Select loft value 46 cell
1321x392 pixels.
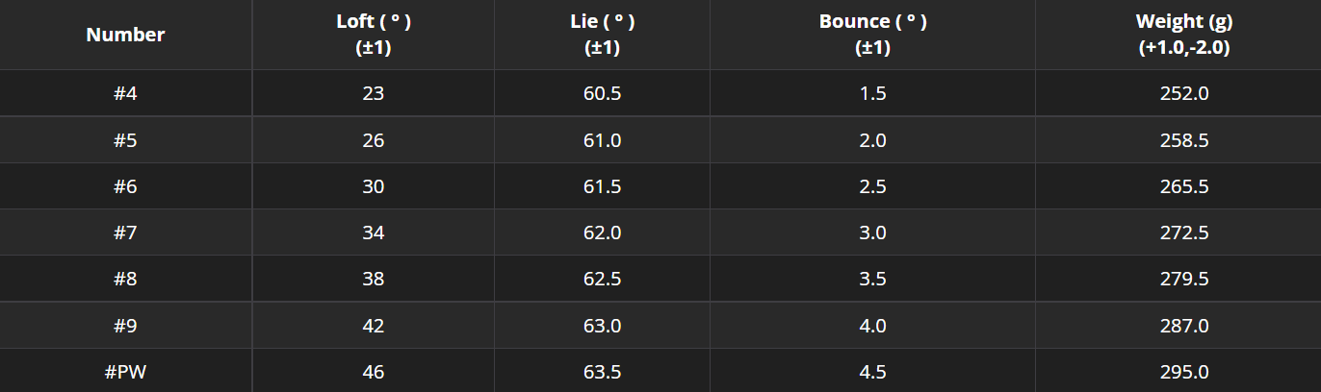point(374,372)
